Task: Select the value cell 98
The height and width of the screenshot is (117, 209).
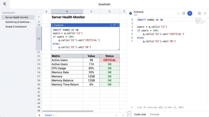Action: (91, 60)
